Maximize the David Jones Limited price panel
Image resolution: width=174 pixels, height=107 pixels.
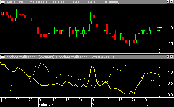tap(168, 2)
